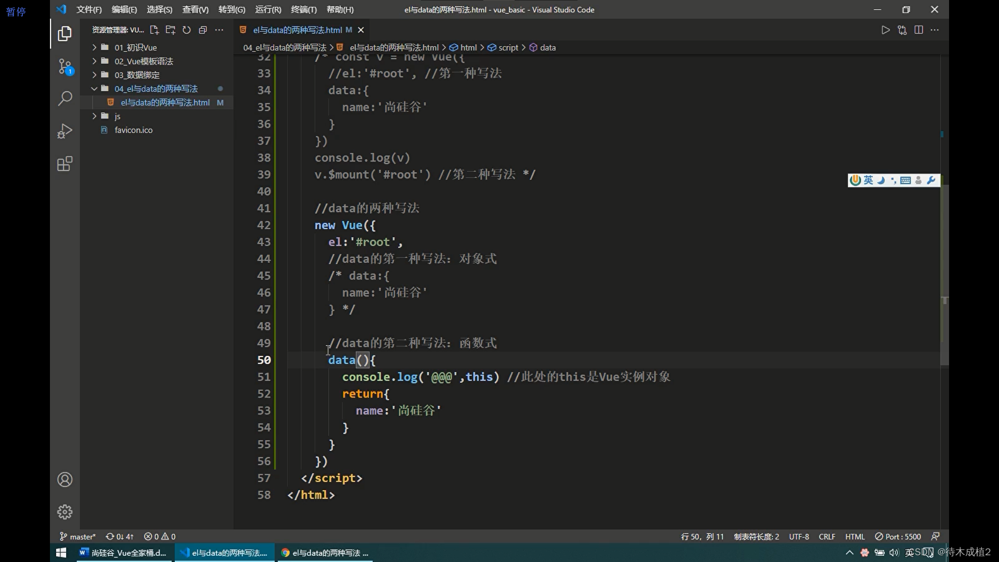Open the 查看(V) menu
Image resolution: width=999 pixels, height=562 pixels.
click(195, 9)
